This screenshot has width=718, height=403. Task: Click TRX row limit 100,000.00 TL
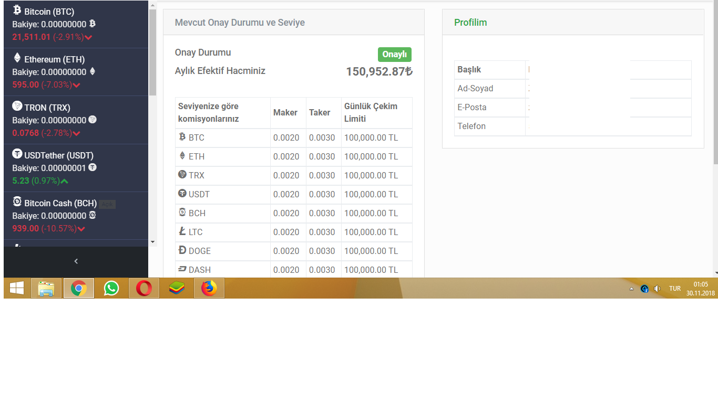(371, 175)
